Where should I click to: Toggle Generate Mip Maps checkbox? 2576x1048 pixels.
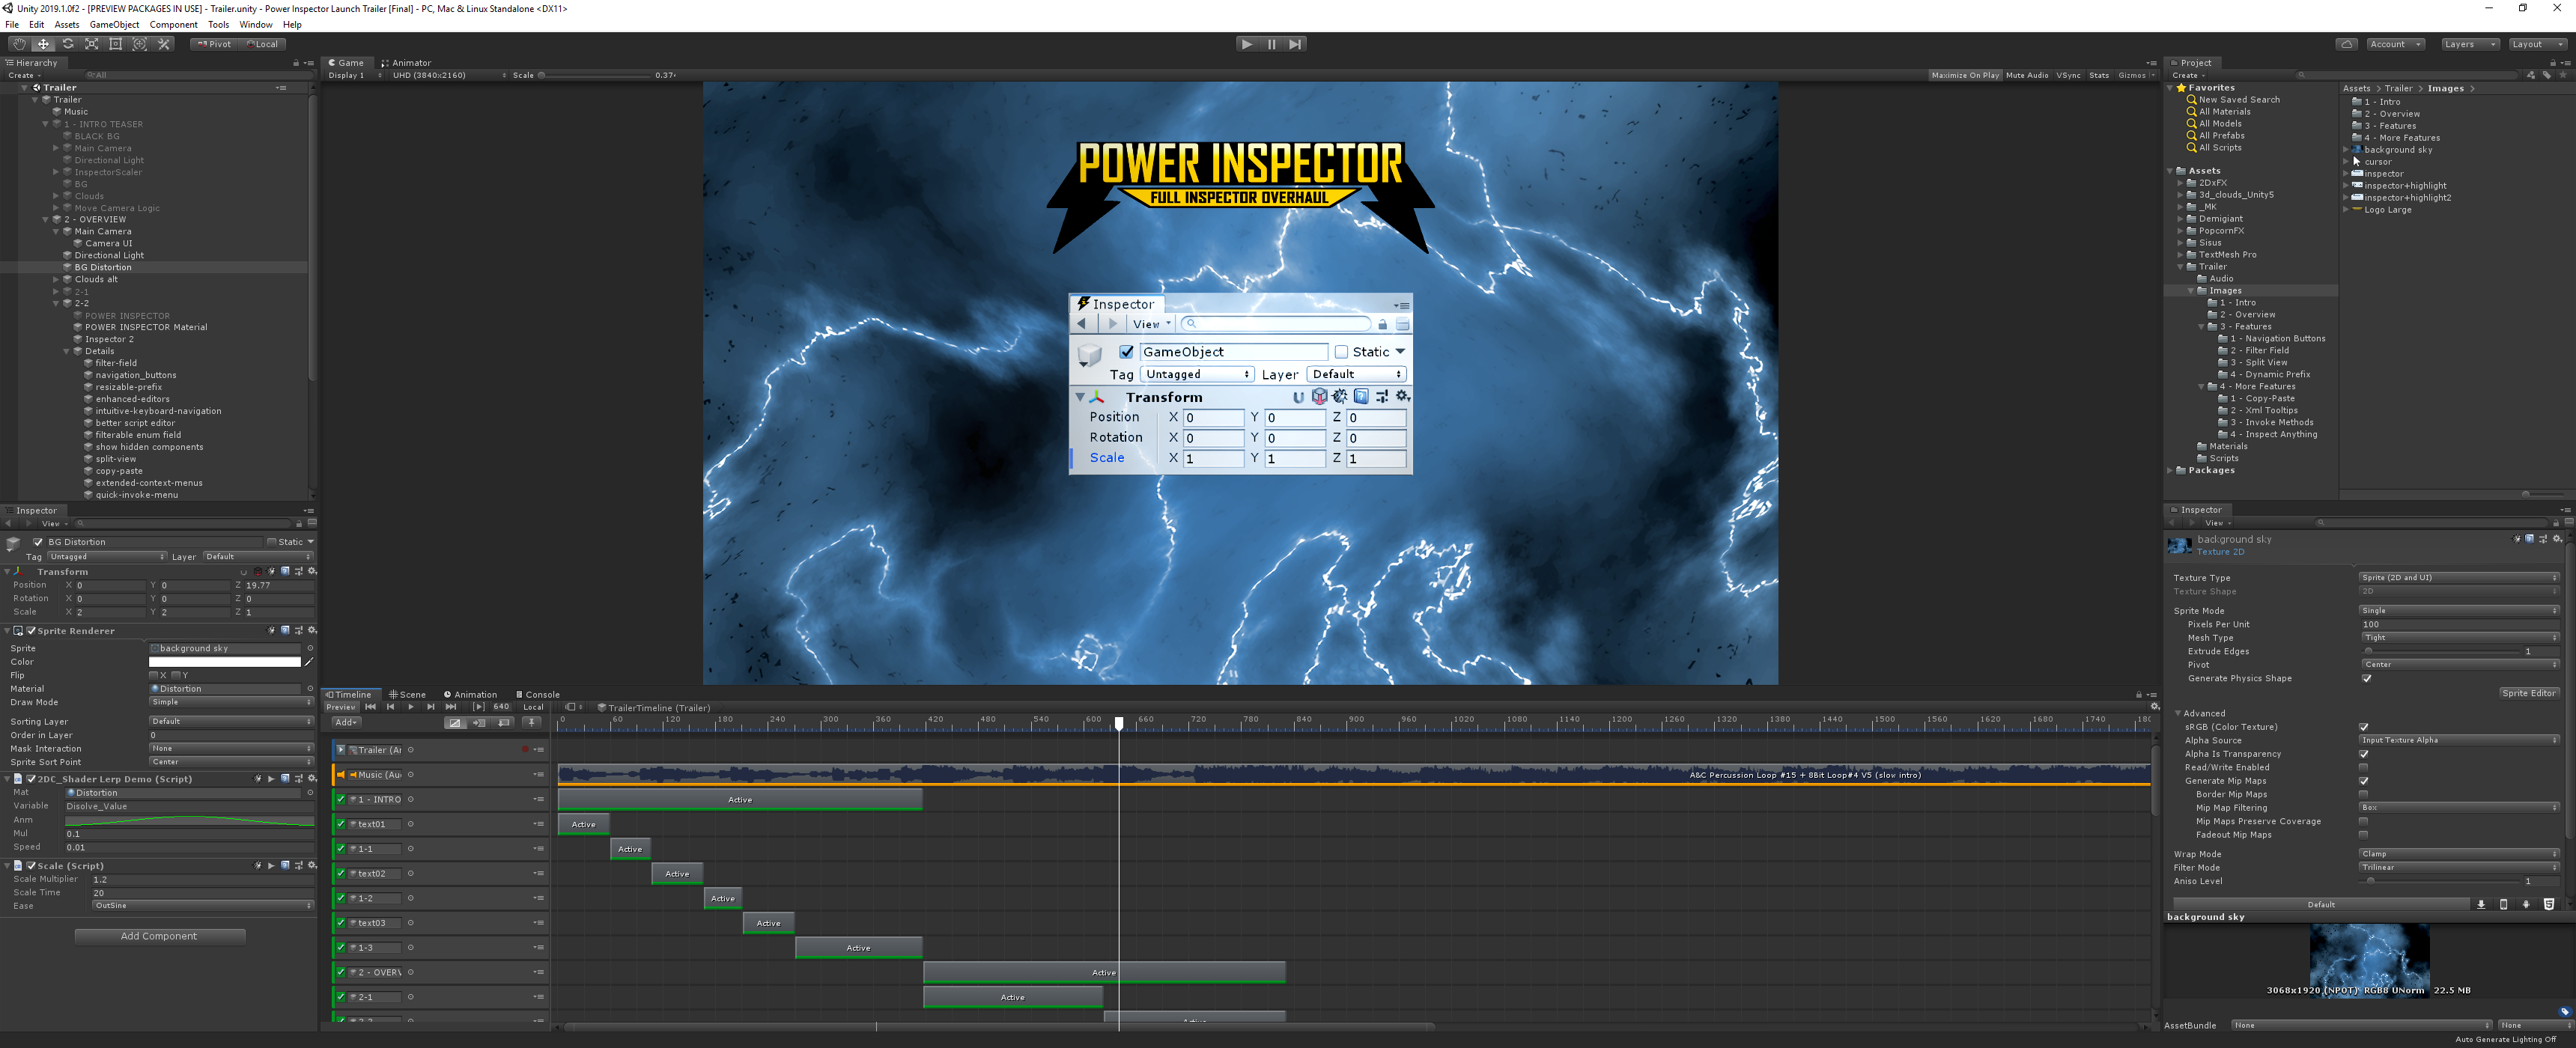(2364, 781)
